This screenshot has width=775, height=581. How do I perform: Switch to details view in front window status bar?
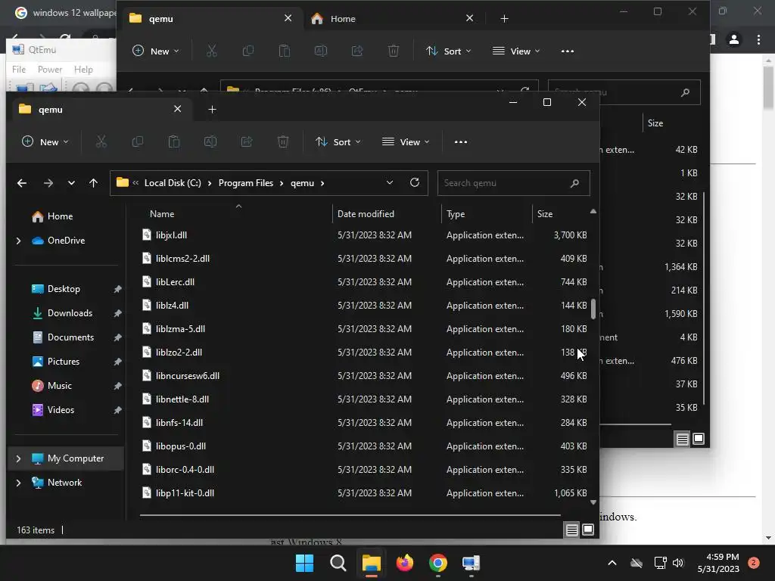coord(572,530)
